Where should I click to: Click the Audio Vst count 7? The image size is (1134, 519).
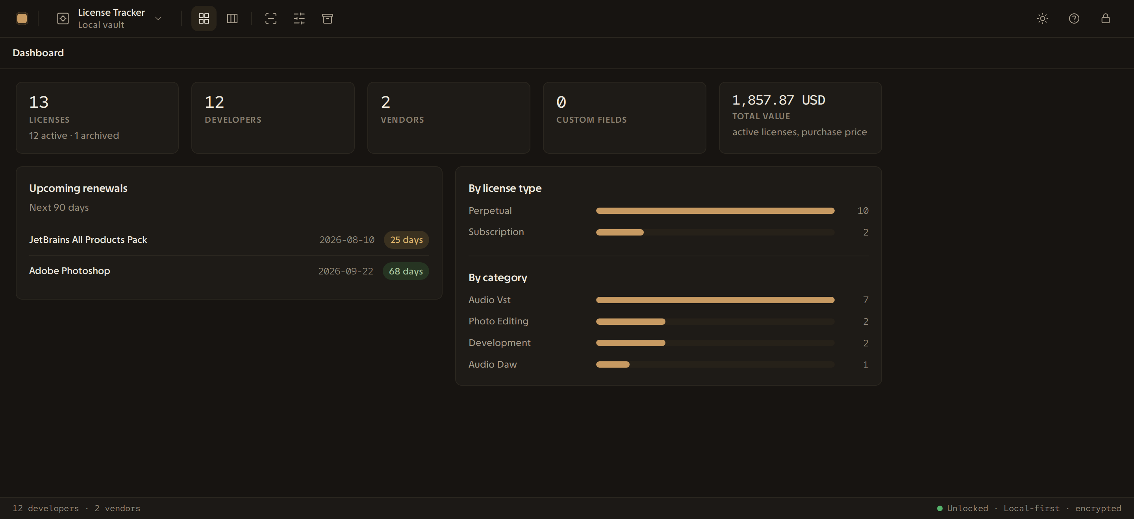click(866, 300)
